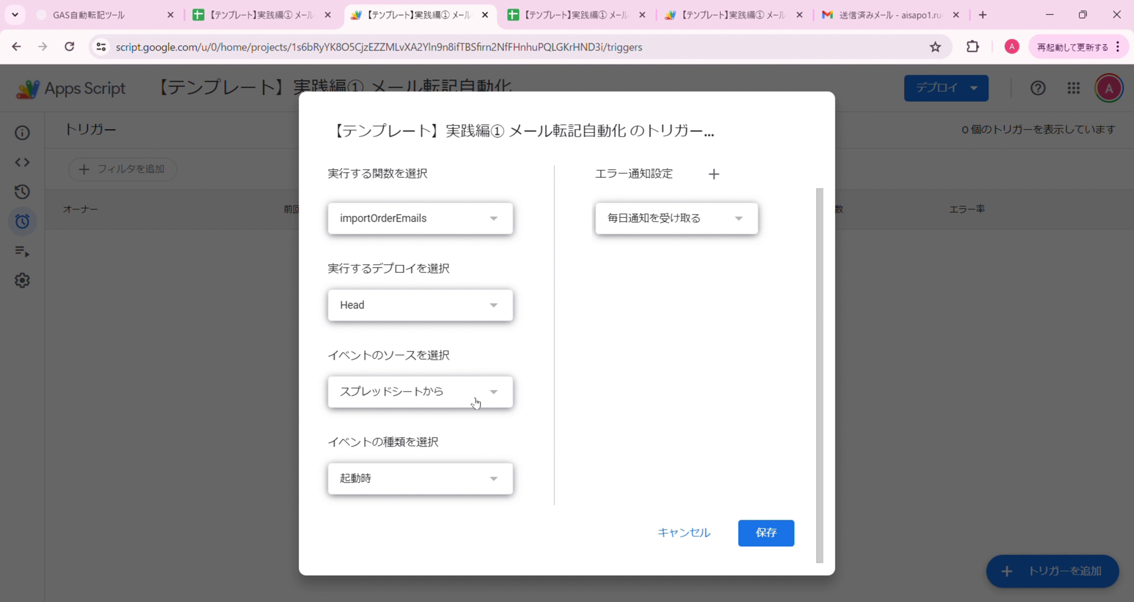
Task: Add an error notification setting with plus
Action: (x=714, y=174)
